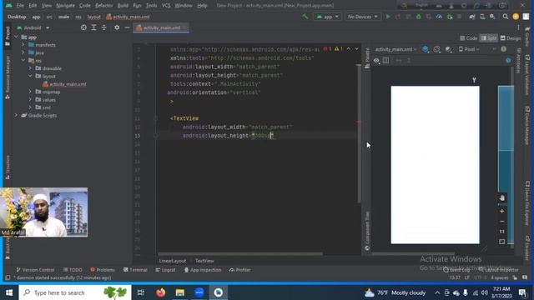Open the app run configuration dropdown
534x300 pixels.
(x=327, y=17)
